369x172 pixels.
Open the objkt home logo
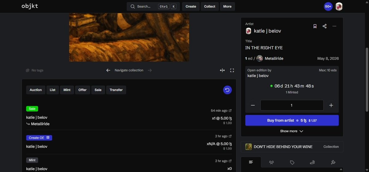coord(30,6)
